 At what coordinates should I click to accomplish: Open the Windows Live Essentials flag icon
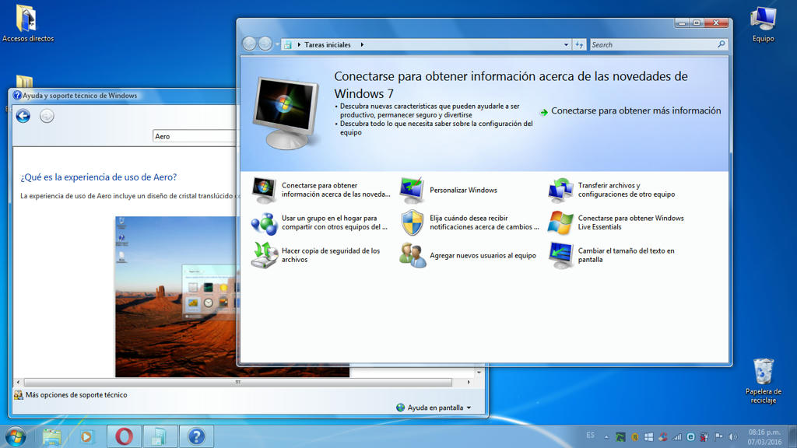(x=560, y=222)
